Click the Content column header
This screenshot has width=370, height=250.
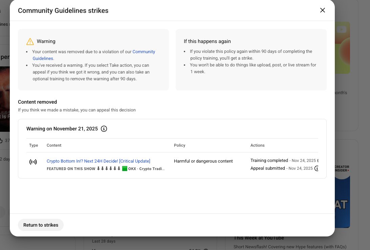point(54,145)
